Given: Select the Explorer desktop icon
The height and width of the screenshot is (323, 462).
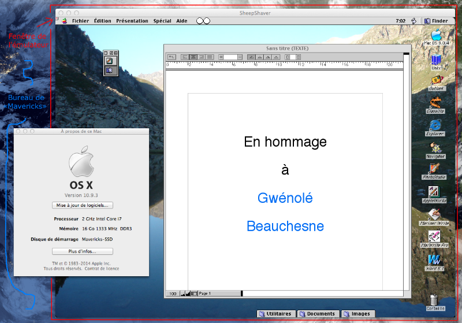Looking at the screenshot, I should point(435,128).
